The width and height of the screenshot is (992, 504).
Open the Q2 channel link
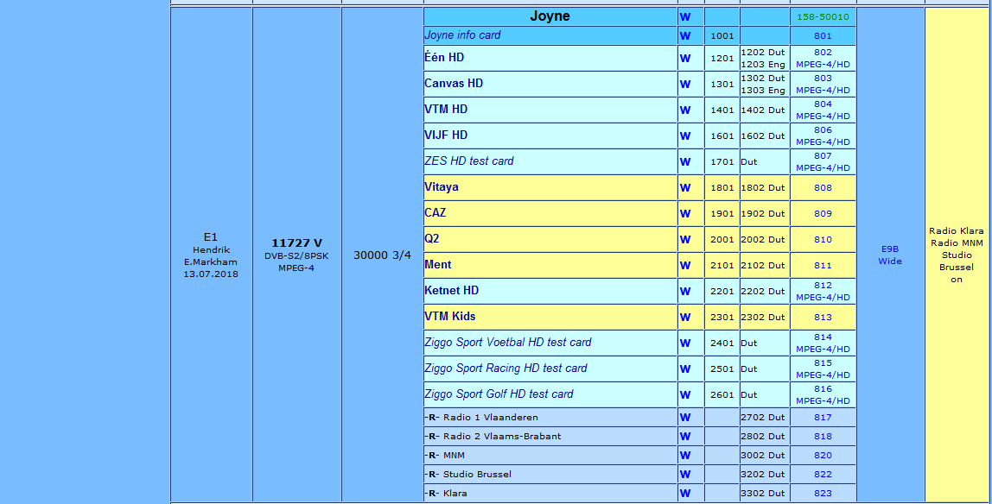pyautogui.click(x=431, y=239)
